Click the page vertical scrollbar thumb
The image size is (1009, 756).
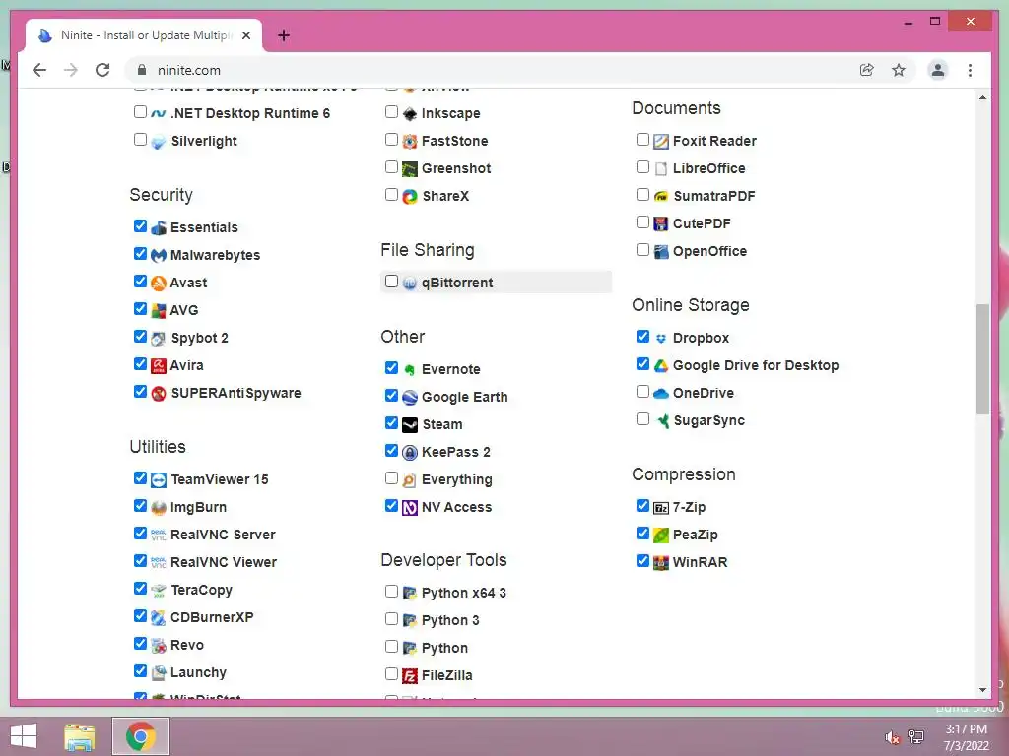[x=982, y=359]
